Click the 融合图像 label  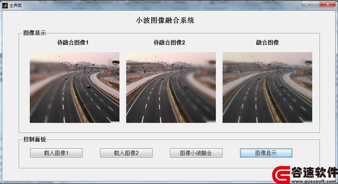coord(267,42)
